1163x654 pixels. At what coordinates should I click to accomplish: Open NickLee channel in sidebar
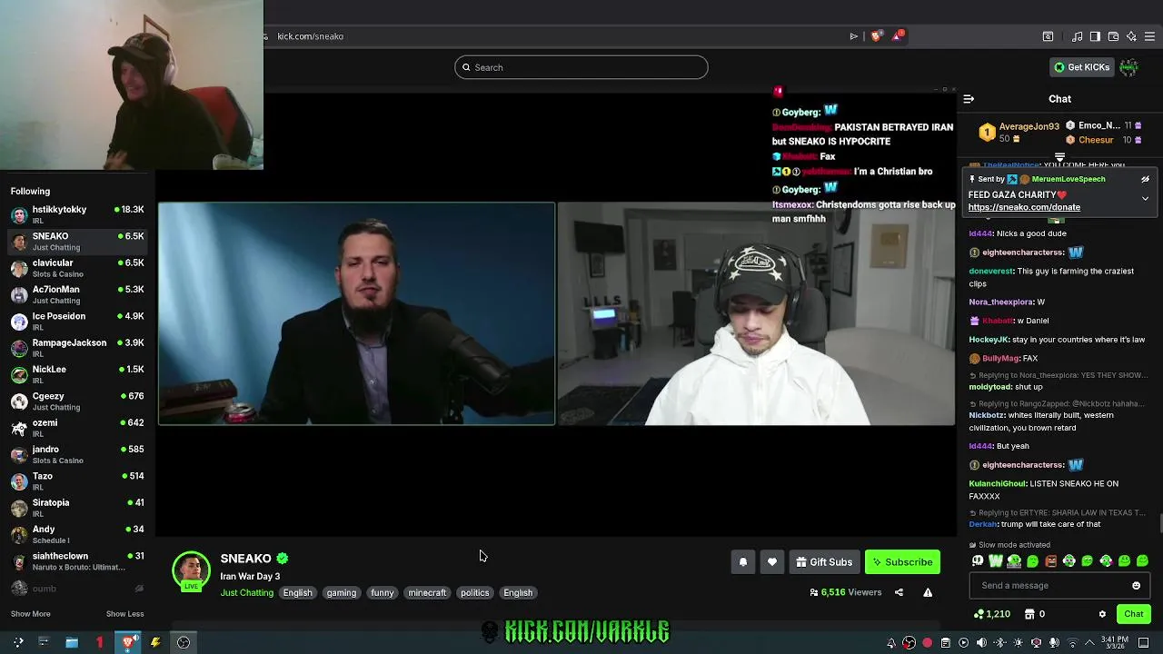point(77,374)
